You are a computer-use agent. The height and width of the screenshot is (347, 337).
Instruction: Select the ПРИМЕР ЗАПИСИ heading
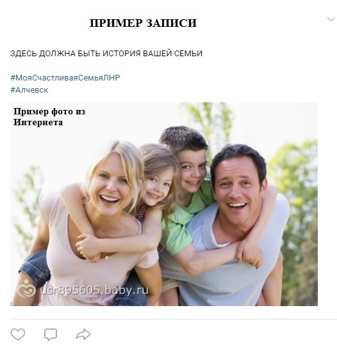point(143,23)
